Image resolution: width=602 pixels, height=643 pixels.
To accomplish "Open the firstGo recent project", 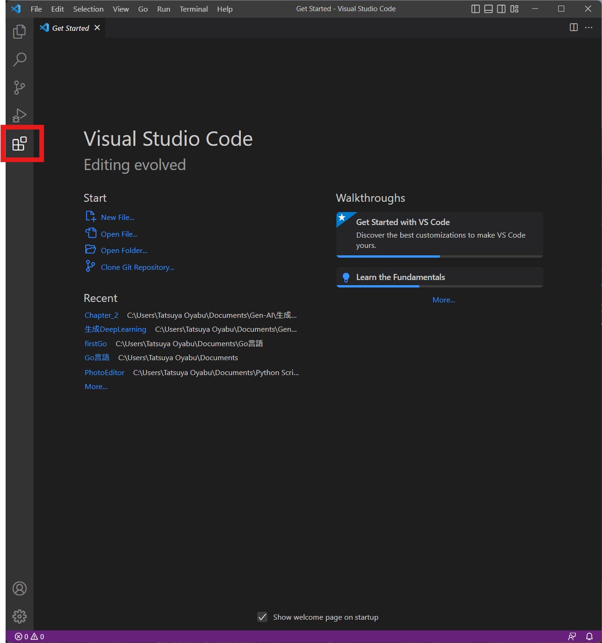I will [x=96, y=343].
